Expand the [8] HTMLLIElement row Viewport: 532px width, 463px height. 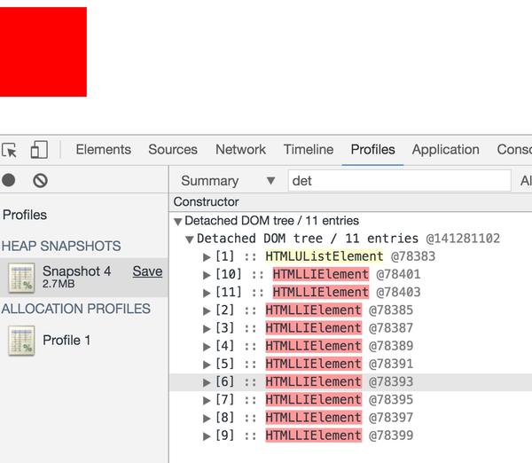207,419
